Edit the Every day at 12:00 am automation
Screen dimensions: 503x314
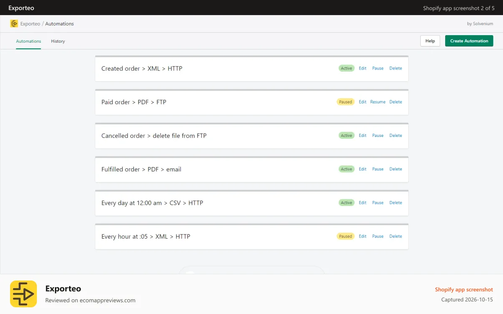(x=363, y=203)
